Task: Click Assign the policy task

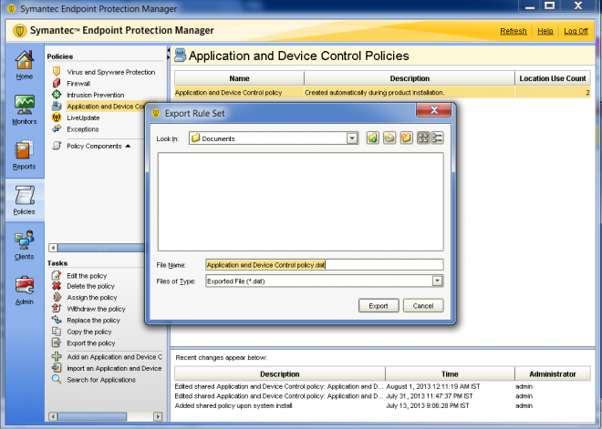Action: click(x=92, y=298)
